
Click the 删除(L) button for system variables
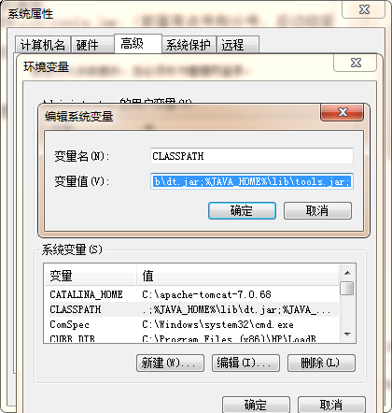(321, 363)
